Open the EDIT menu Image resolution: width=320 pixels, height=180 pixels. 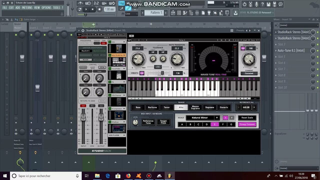[x=11, y=8]
